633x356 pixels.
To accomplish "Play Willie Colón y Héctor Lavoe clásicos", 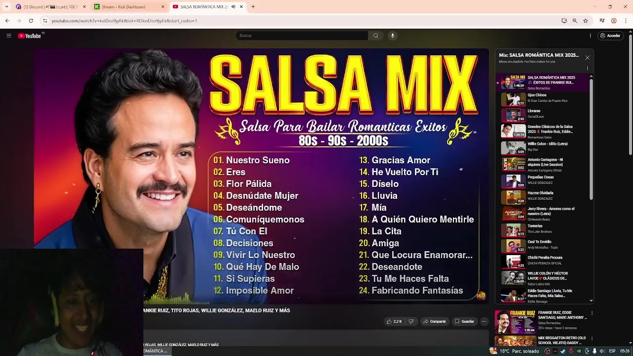I will (x=544, y=278).
